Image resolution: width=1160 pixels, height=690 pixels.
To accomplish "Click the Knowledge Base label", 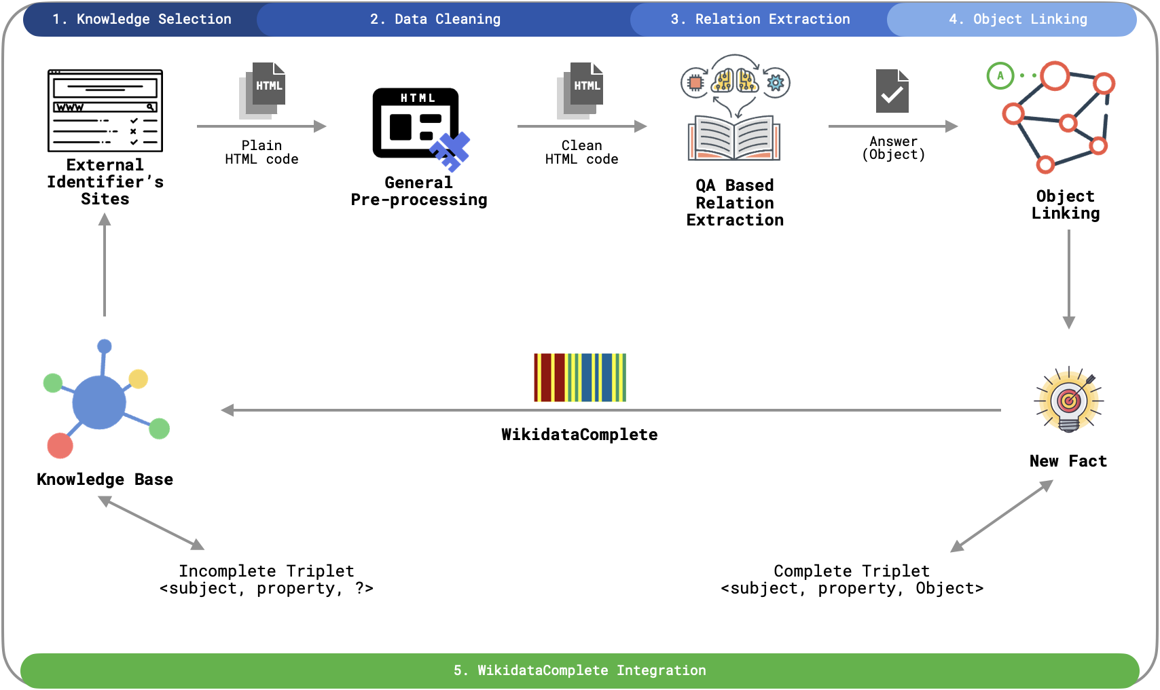I will coord(105,479).
